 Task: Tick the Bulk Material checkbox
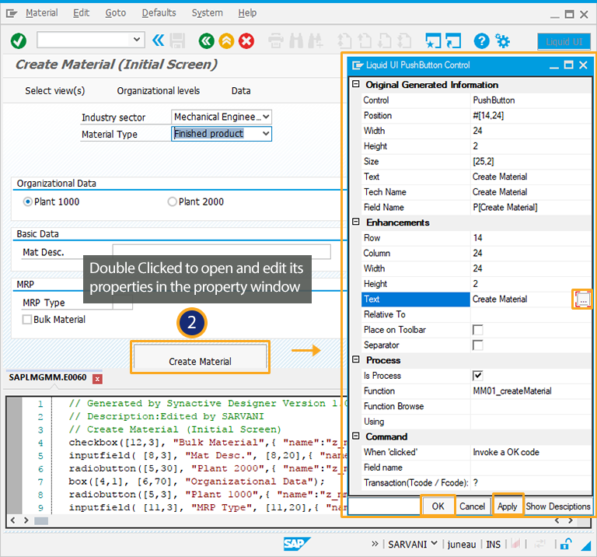coord(27,319)
